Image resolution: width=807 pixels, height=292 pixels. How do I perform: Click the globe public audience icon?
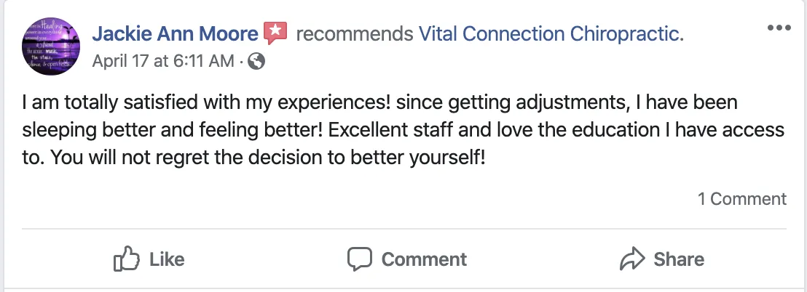point(257,62)
